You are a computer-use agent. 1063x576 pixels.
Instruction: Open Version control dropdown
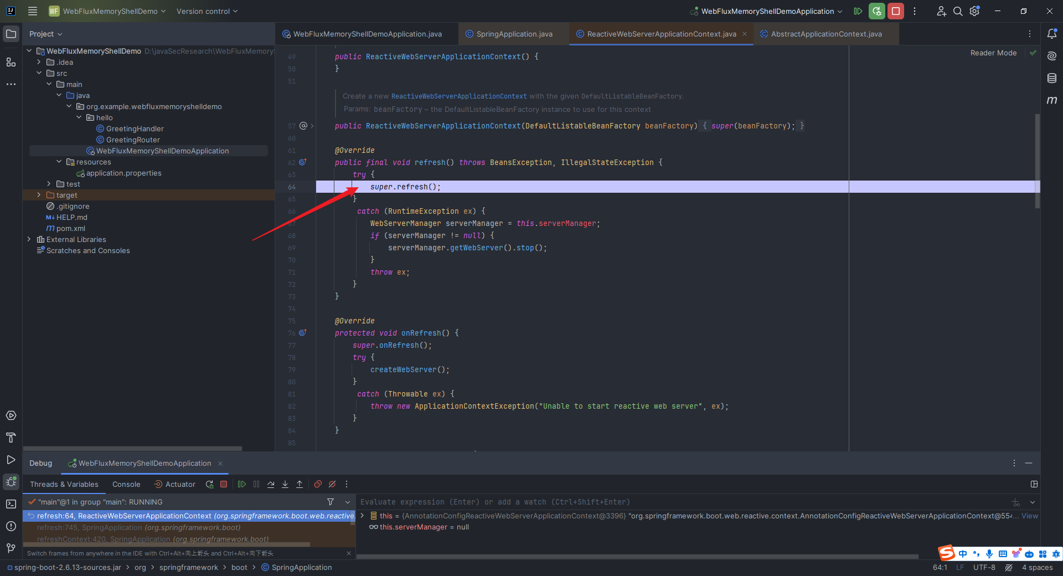click(207, 11)
